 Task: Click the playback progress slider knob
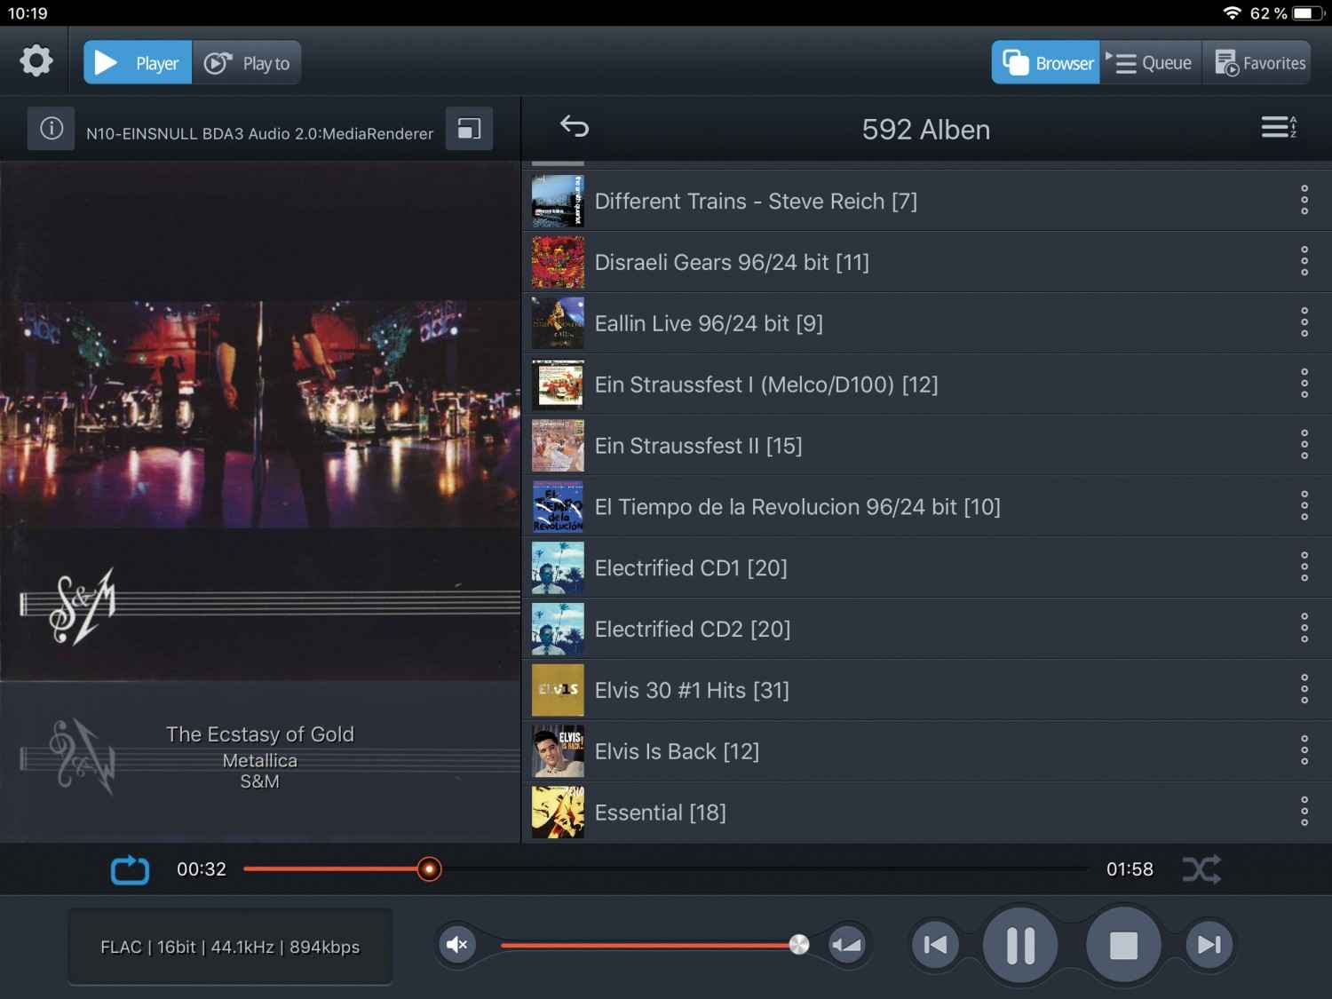429,869
